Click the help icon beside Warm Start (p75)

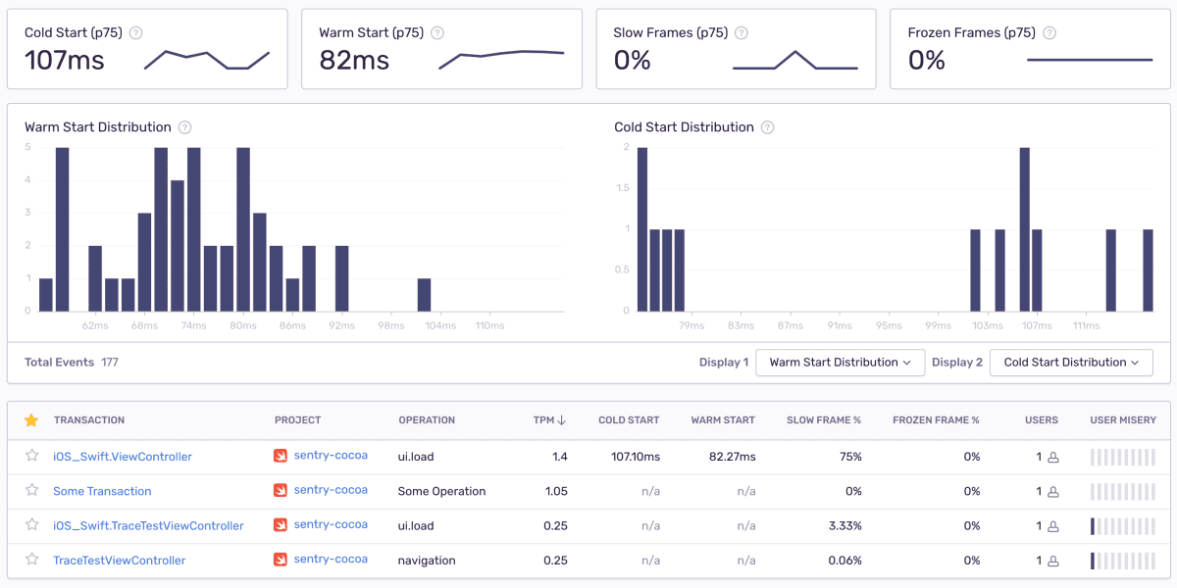437,31
